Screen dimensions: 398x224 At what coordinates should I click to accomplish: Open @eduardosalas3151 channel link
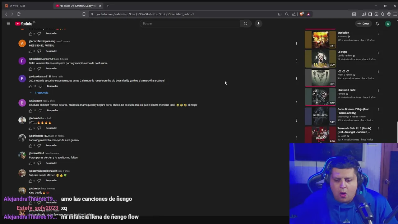point(40,77)
